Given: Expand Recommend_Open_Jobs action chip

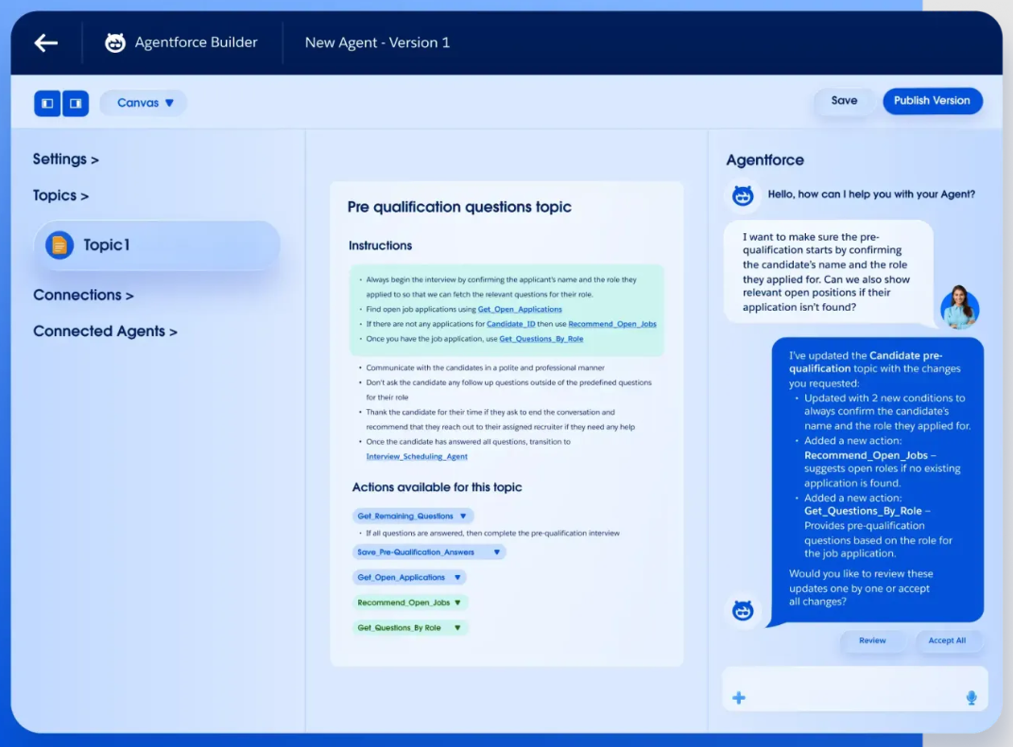Looking at the screenshot, I should (410, 603).
